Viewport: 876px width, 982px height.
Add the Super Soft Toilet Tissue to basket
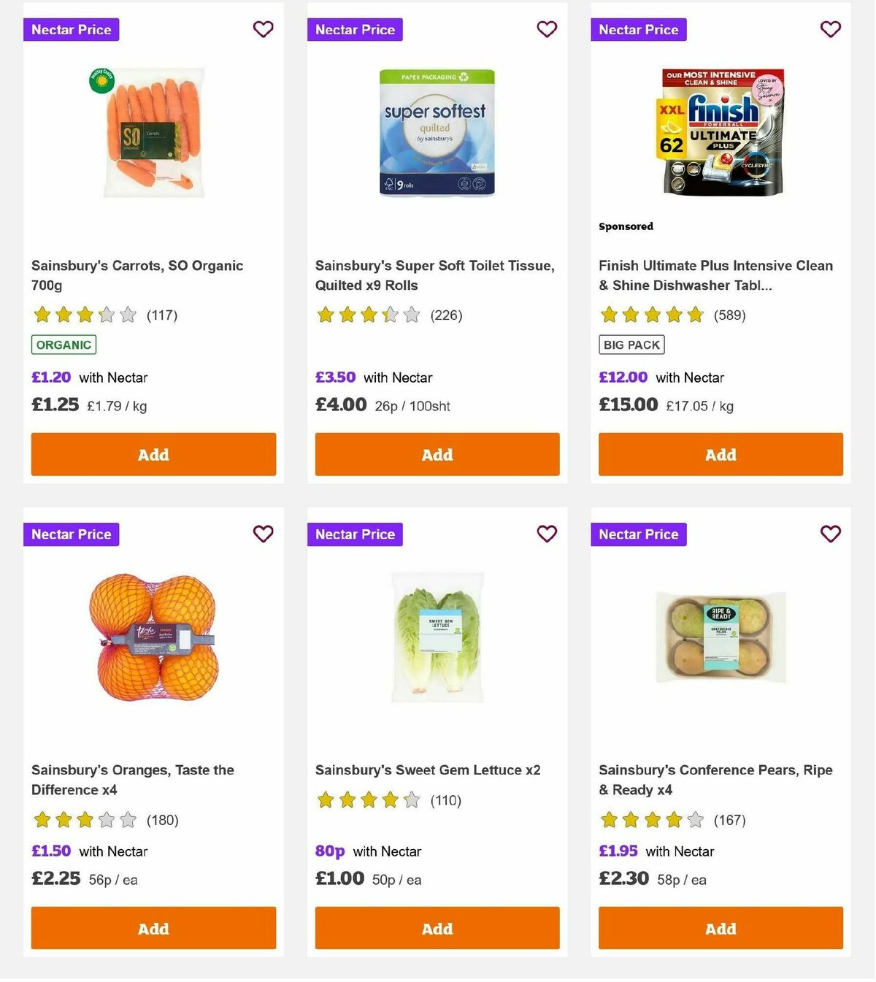(x=437, y=454)
